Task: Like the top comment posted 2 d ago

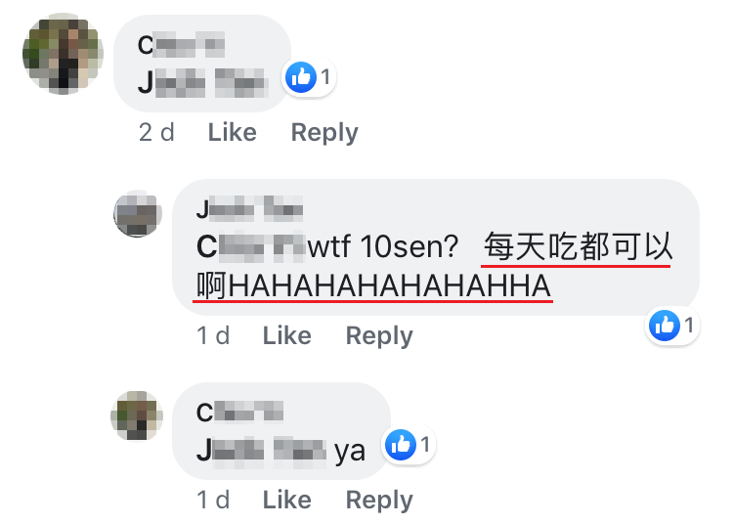Action: pos(233,132)
